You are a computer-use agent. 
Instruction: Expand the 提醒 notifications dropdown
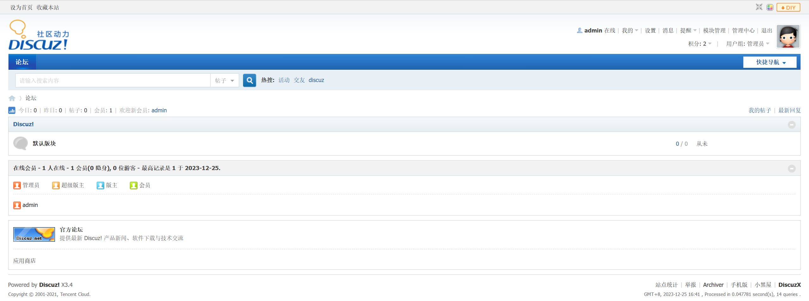(688, 31)
